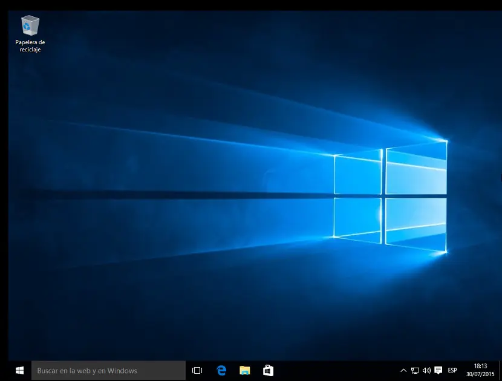Image resolution: width=502 pixels, height=381 pixels.
Task: Select the Papelera de reciclaje desktop icon
Action: click(30, 34)
